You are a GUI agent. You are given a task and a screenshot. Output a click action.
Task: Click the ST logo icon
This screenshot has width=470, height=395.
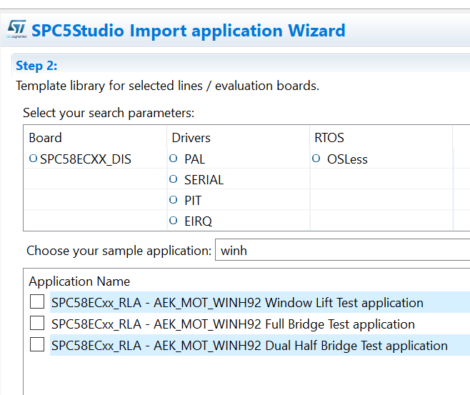coord(16,28)
